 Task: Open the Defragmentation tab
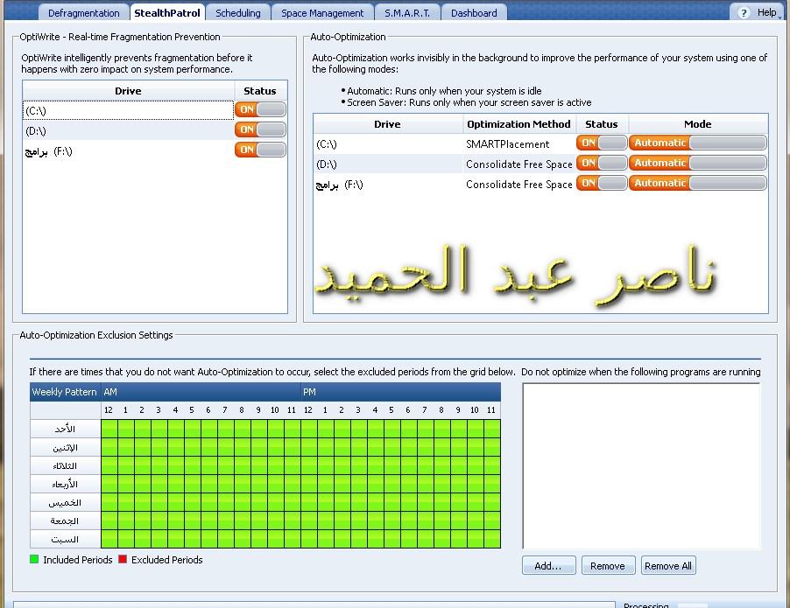tap(84, 13)
